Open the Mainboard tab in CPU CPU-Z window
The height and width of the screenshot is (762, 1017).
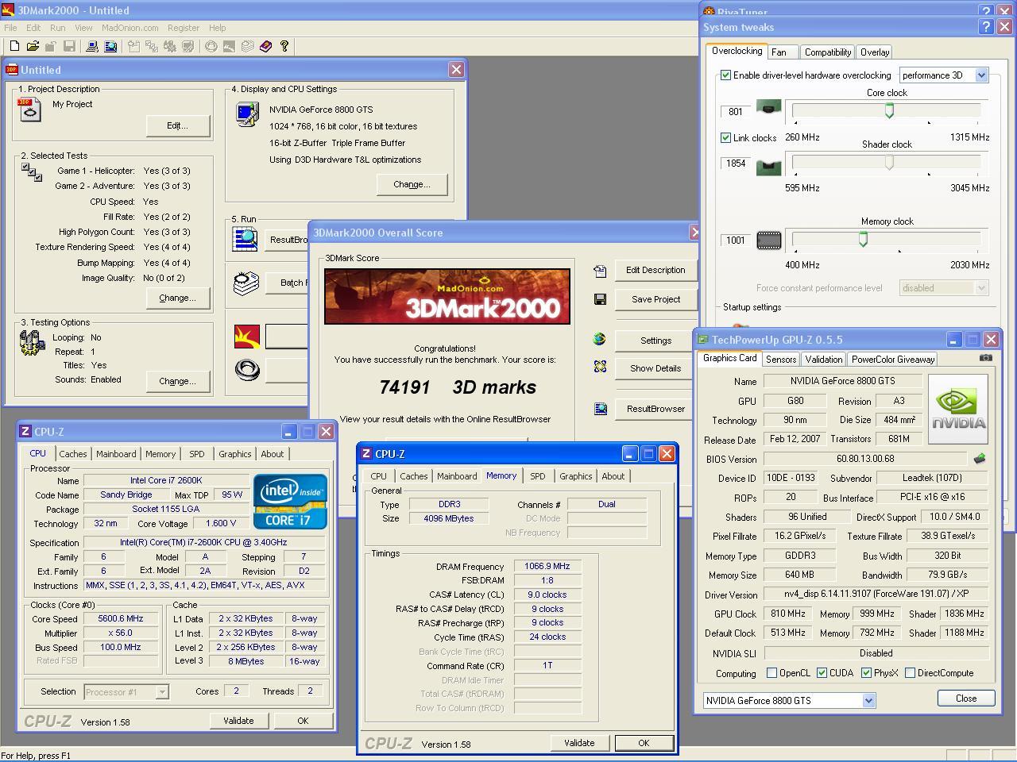[116, 454]
